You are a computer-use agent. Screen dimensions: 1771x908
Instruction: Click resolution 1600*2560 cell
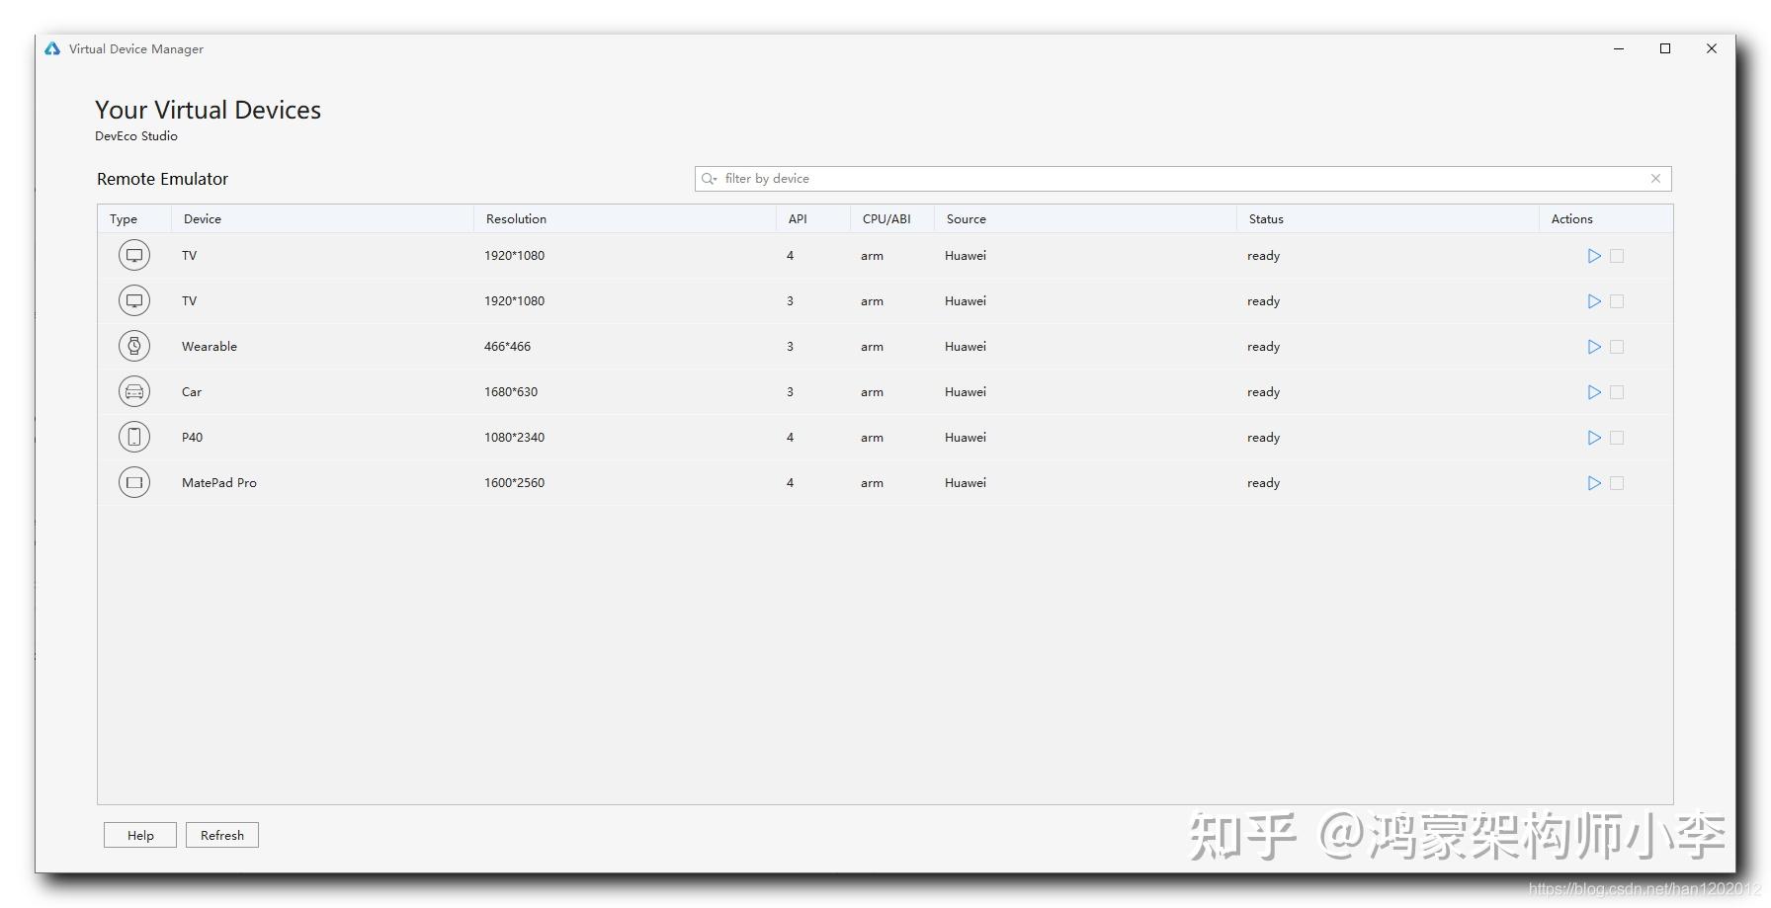point(515,483)
